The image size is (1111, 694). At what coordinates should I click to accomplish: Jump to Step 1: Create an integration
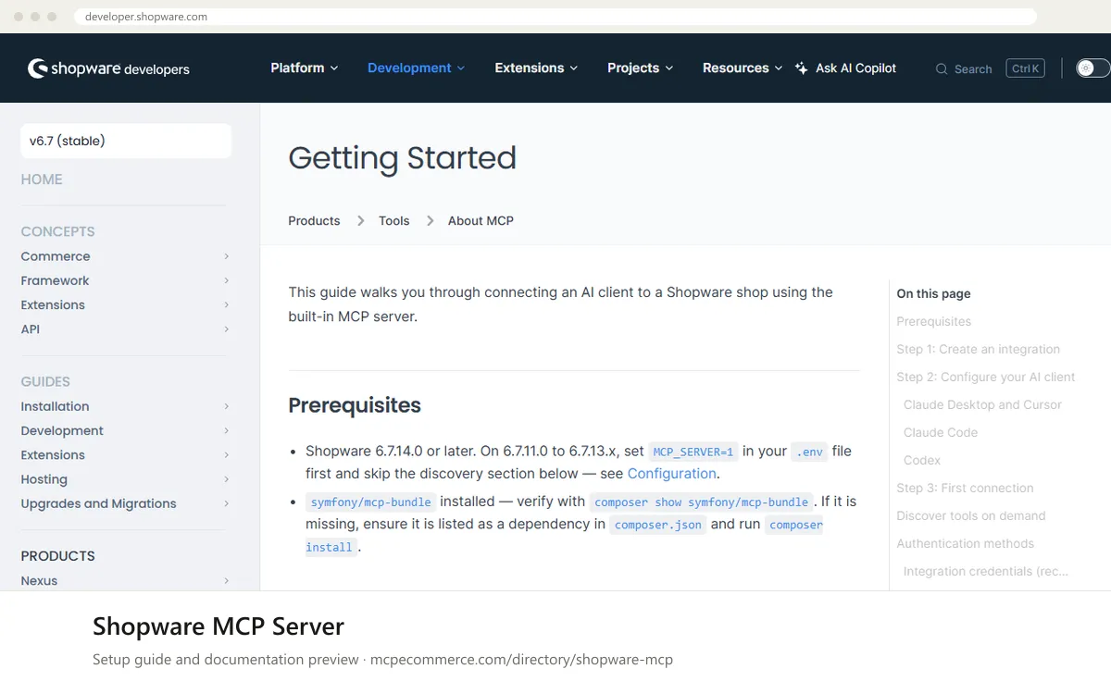click(x=978, y=349)
